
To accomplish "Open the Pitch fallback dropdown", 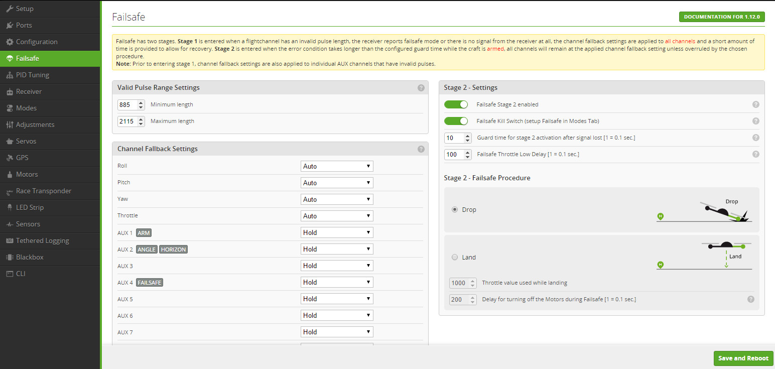I will pyautogui.click(x=337, y=183).
